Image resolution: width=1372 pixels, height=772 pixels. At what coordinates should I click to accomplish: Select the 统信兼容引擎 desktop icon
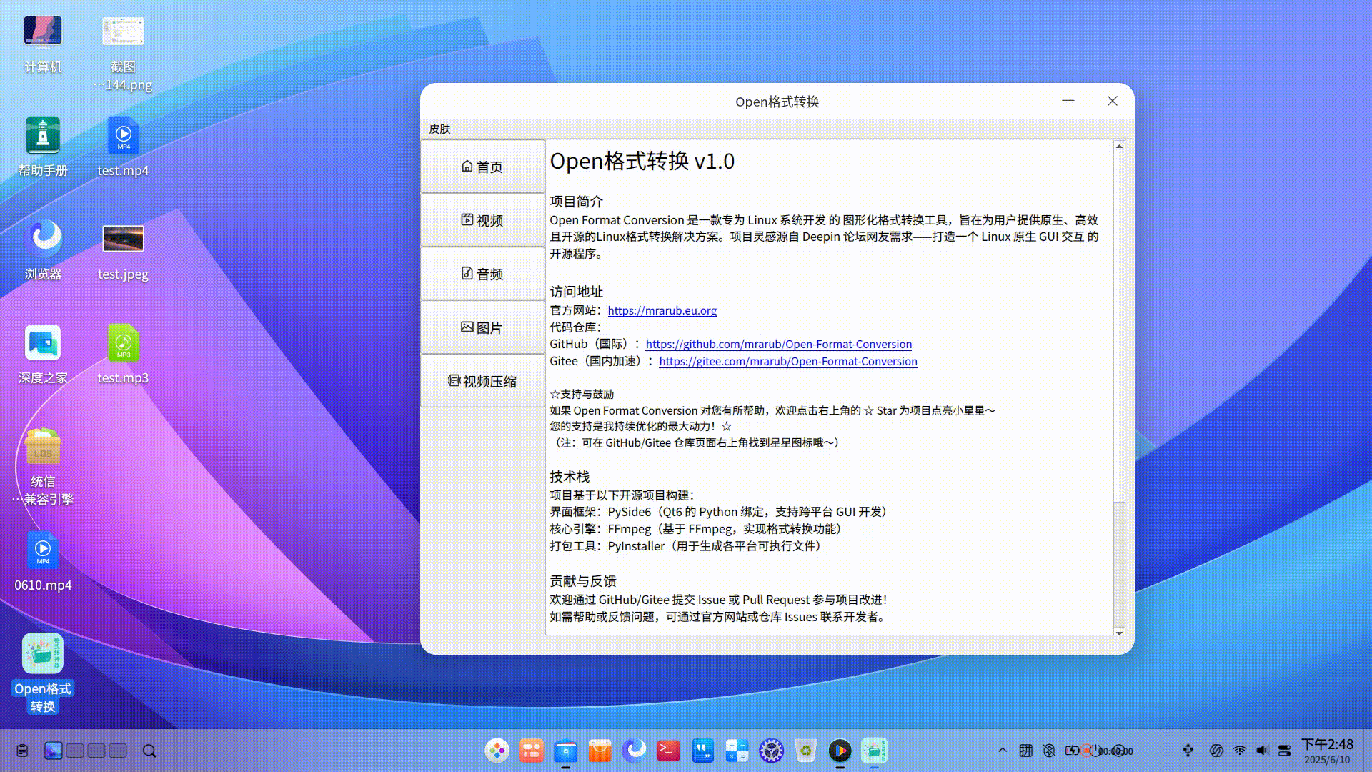coord(43,466)
